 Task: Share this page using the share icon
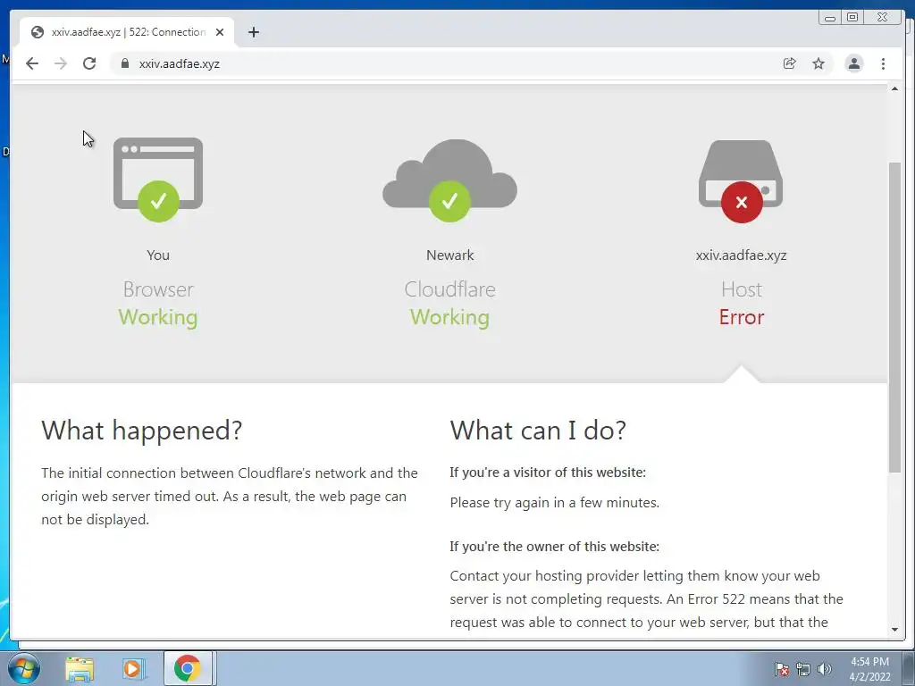point(789,63)
